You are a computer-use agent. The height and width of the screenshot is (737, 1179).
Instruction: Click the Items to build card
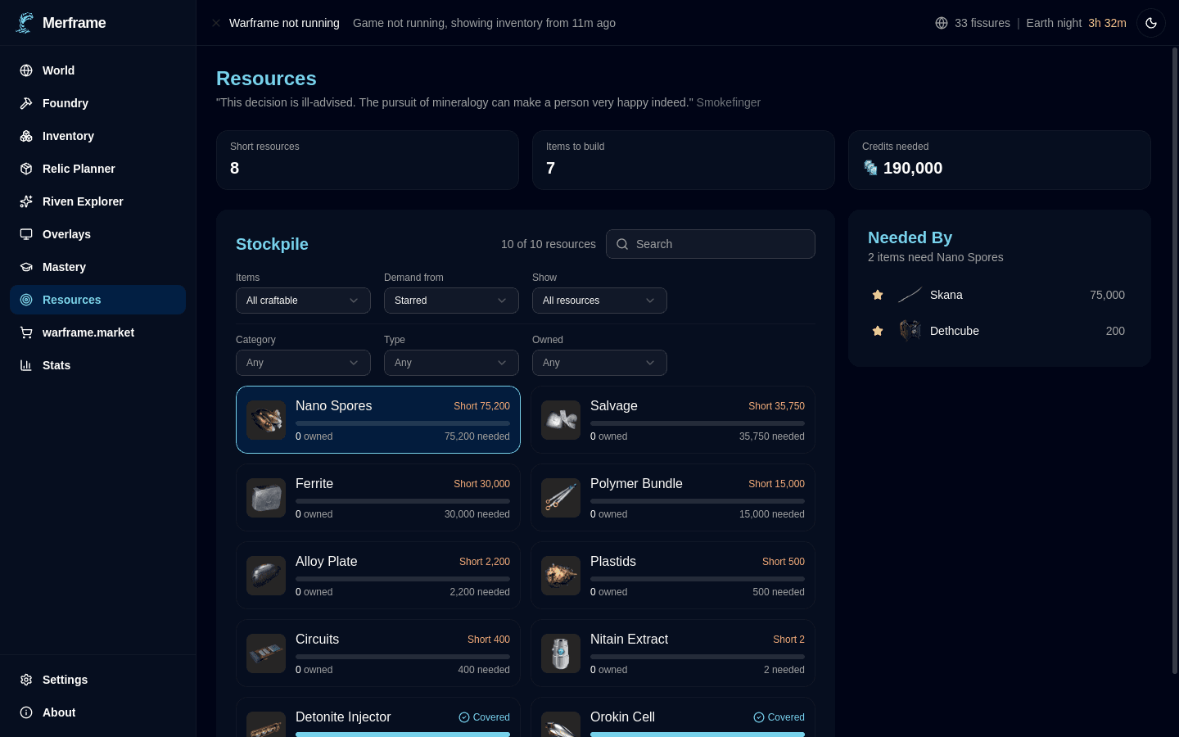(x=684, y=160)
